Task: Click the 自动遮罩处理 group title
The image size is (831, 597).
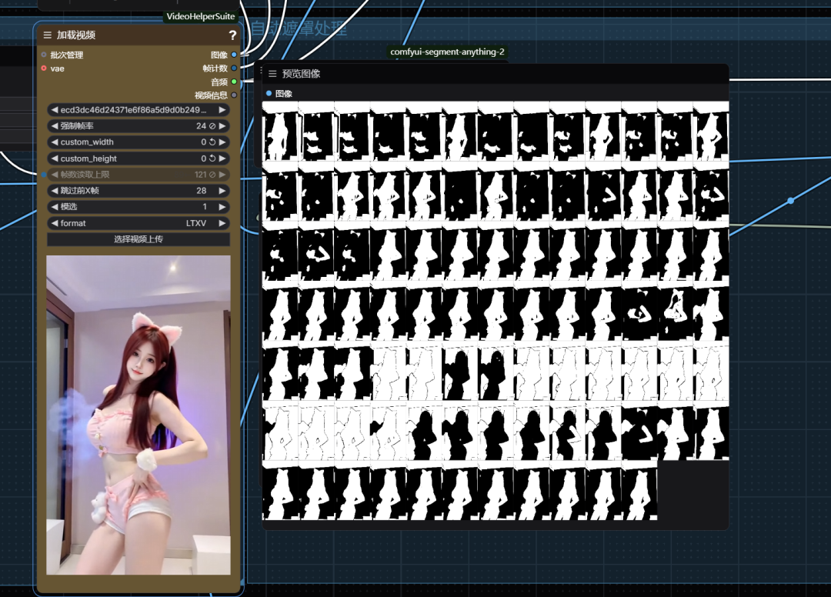Action: coord(299,28)
